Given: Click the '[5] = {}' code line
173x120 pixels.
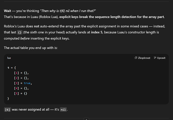Looking at the screenshot, I should tap(21, 93).
